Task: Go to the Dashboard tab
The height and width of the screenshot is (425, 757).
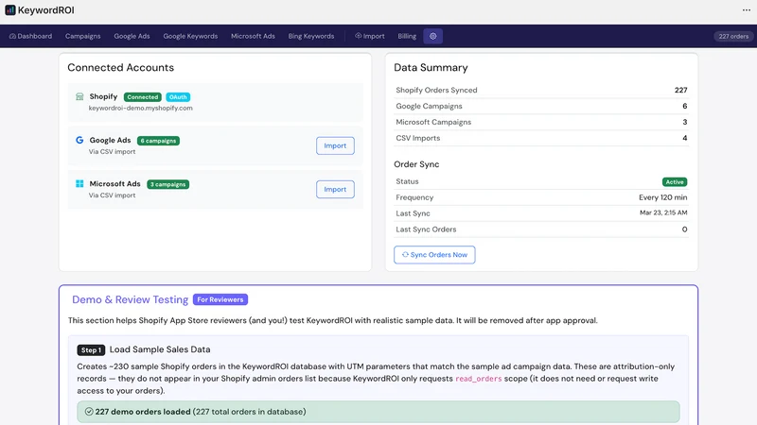Action: coord(30,36)
